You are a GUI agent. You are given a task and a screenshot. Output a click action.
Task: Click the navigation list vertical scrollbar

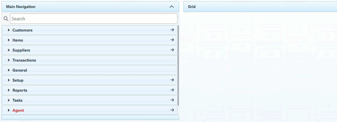[178, 65]
